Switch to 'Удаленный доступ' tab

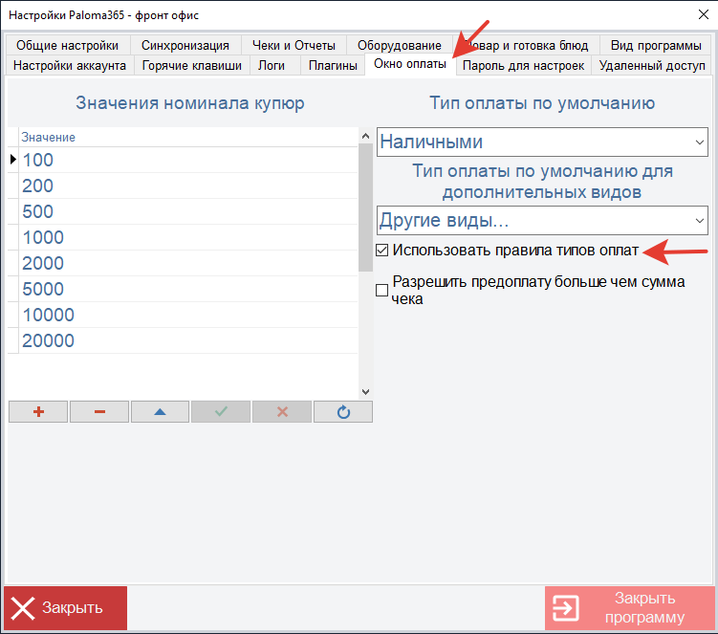click(x=652, y=66)
